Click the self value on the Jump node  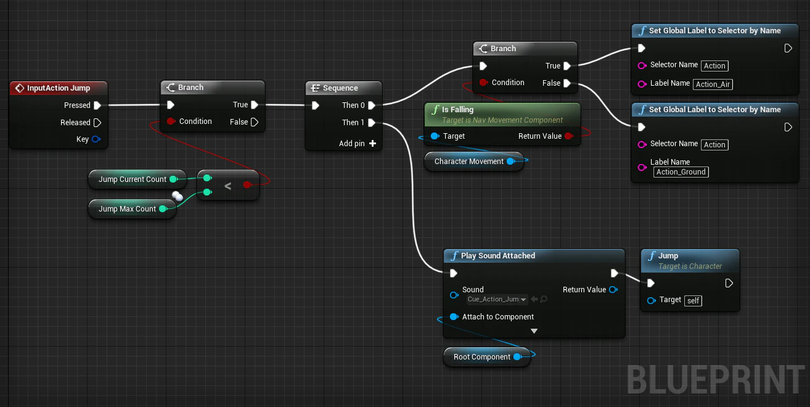pos(693,301)
